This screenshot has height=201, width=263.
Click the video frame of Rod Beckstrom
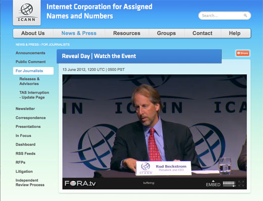pyautogui.click(x=154, y=126)
